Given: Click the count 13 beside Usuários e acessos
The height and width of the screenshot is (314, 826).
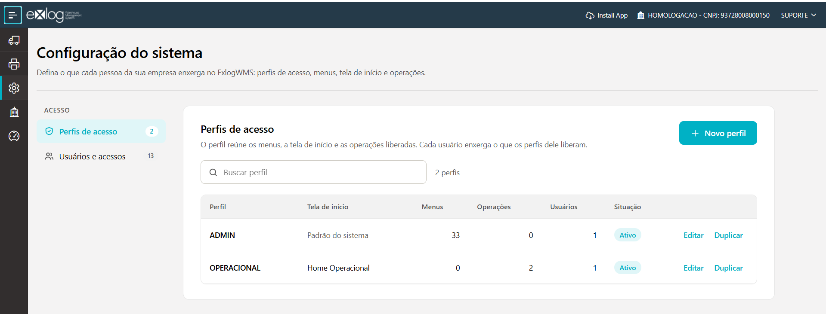Looking at the screenshot, I should coord(151,156).
